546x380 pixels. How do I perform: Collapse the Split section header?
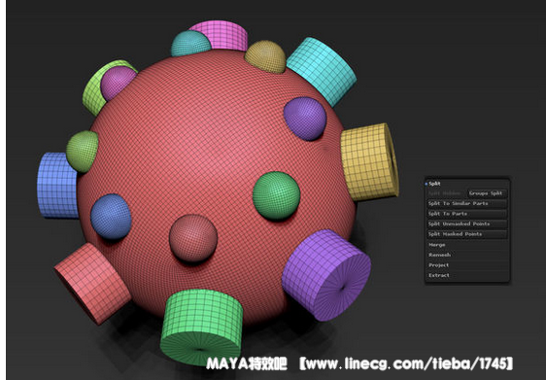click(434, 184)
